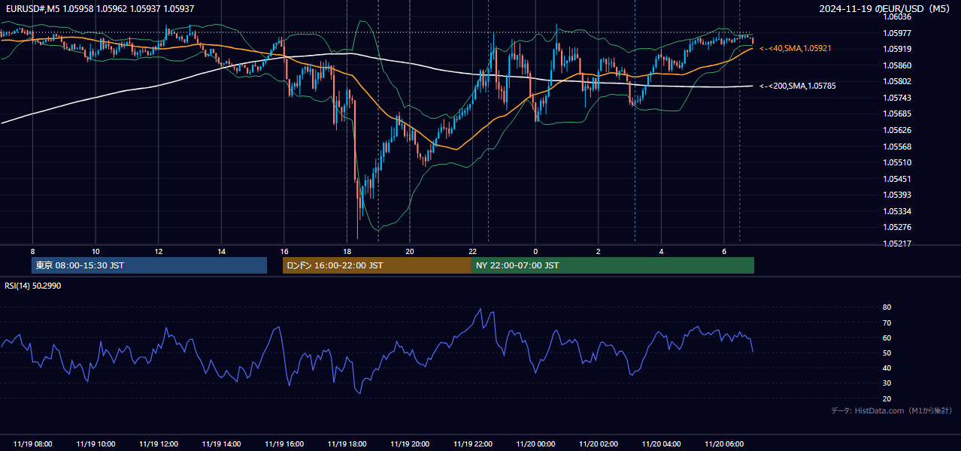This screenshot has width=961, height=451.
Task: Click the 11/20 04:00 time label
Action: pyautogui.click(x=661, y=444)
